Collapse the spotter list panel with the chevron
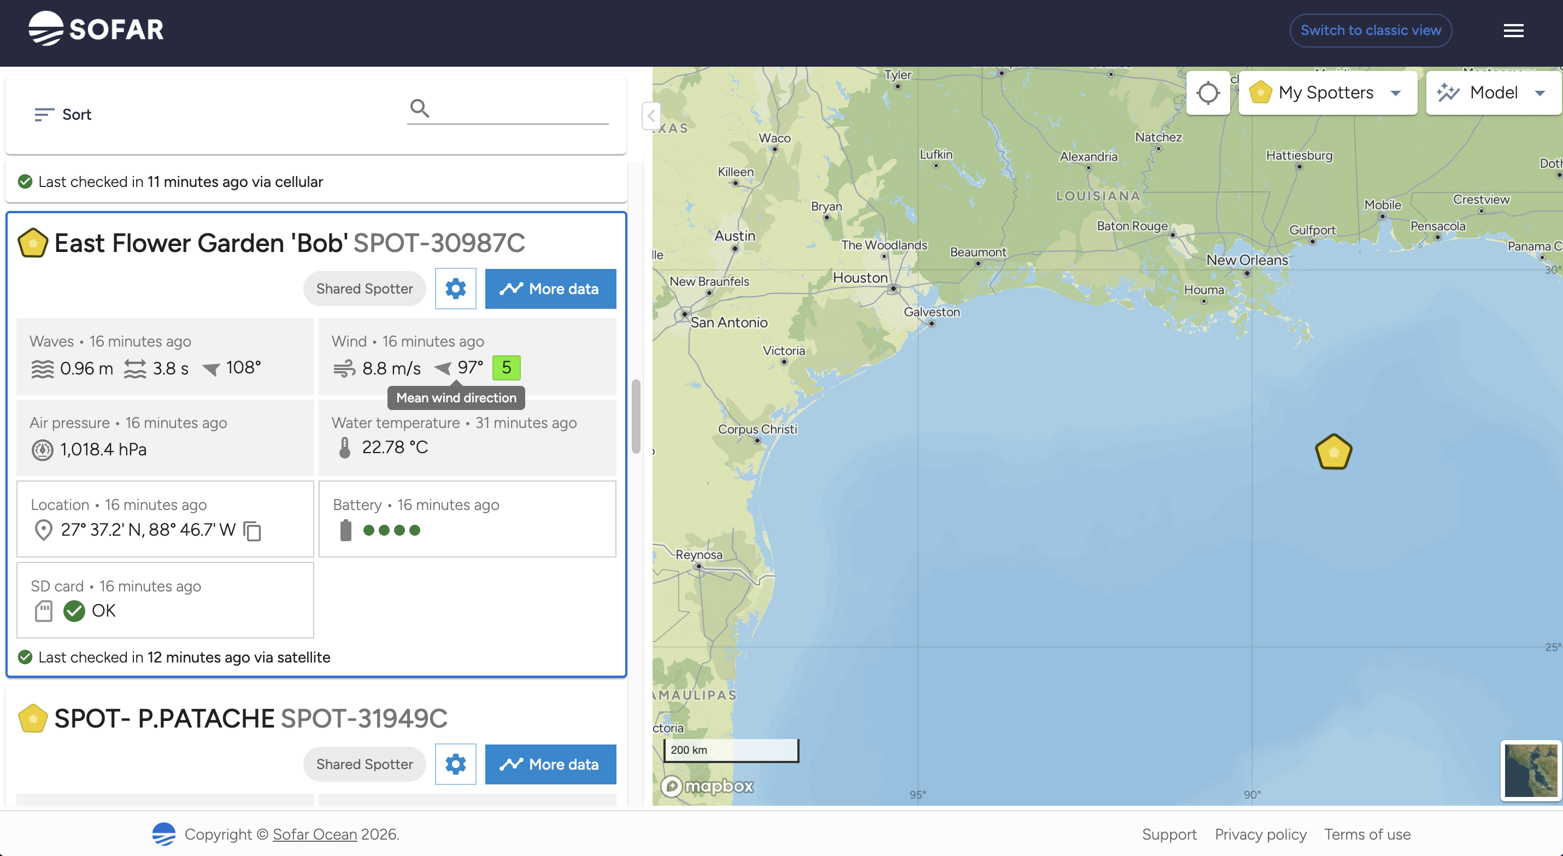 coord(651,116)
